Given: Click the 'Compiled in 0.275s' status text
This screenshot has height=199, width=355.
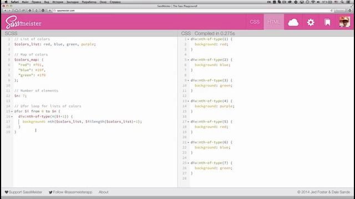Looking at the screenshot, I should click(215, 33).
